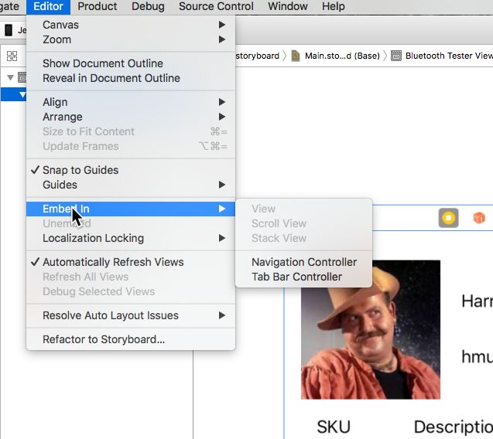Screen dimensions: 493x439
Task: Open the Product menu
Action: [98, 6]
